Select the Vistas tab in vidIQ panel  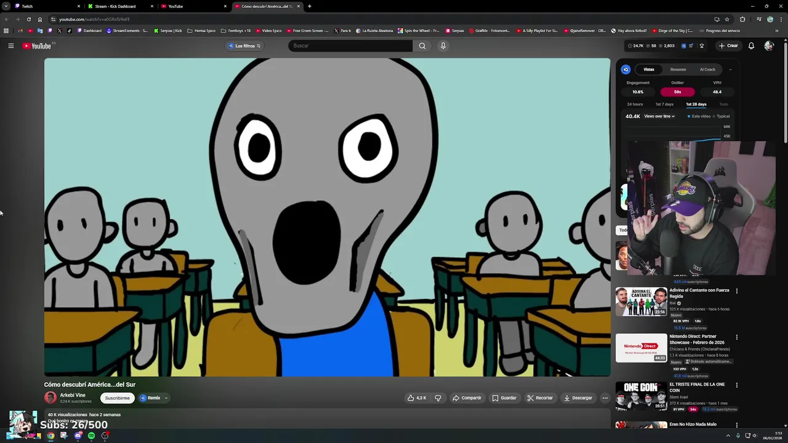(x=649, y=70)
